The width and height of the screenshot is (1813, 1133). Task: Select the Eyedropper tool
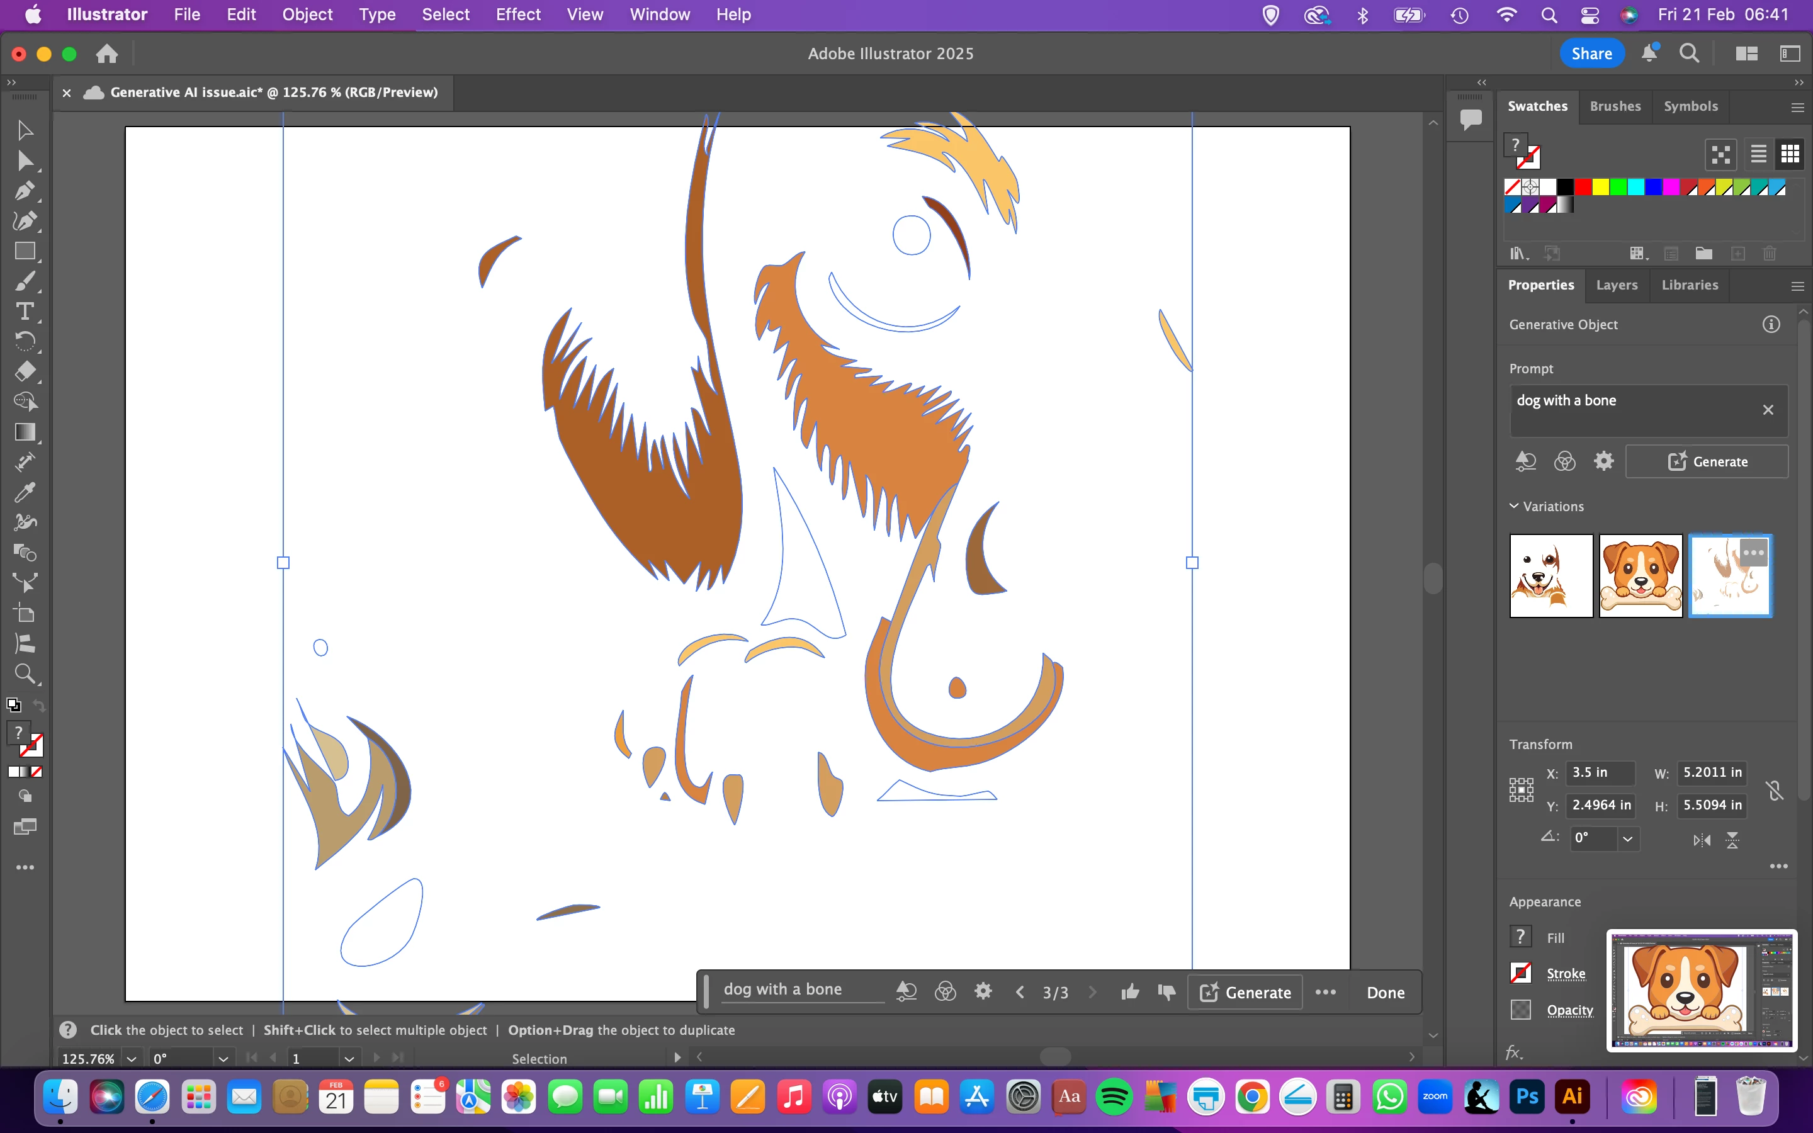[x=24, y=492]
